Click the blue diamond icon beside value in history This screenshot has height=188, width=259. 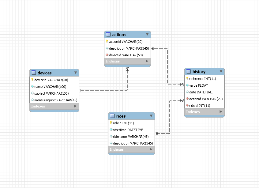click(186, 85)
